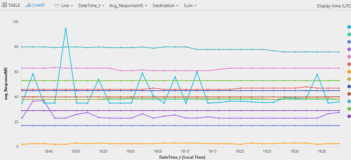Switch to the TABLE view
This screenshot has height=160, width=351.
pyautogui.click(x=11, y=5)
